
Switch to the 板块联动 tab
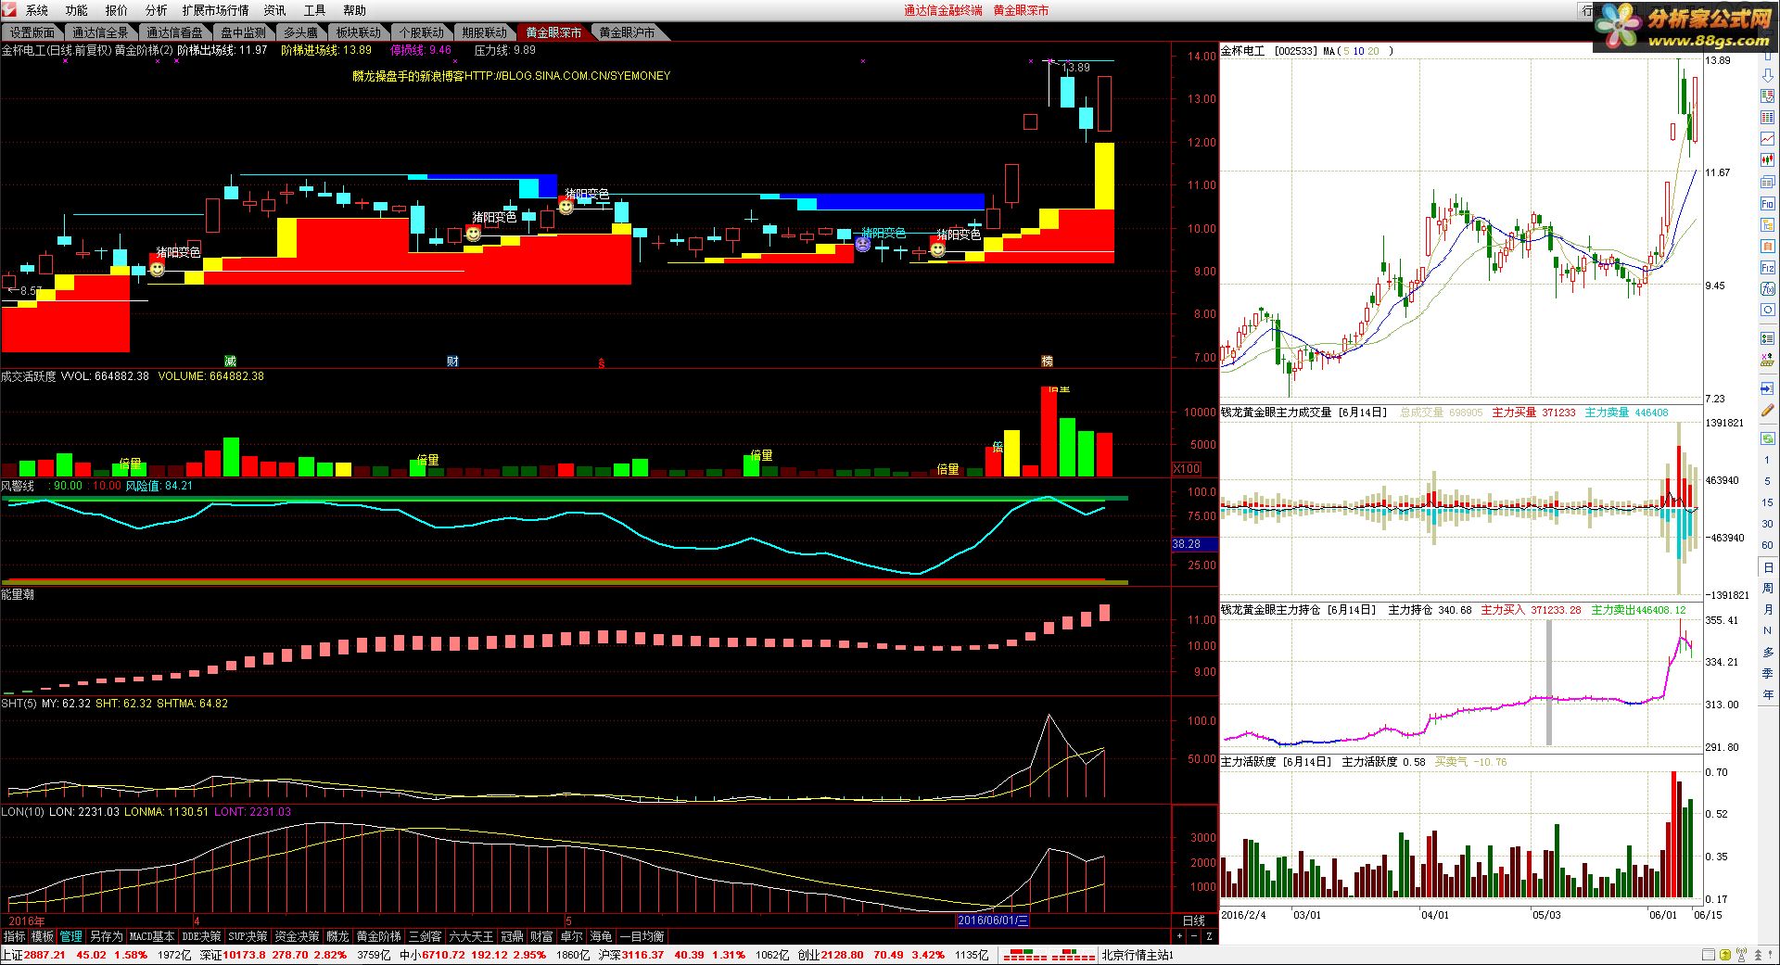pos(358,32)
